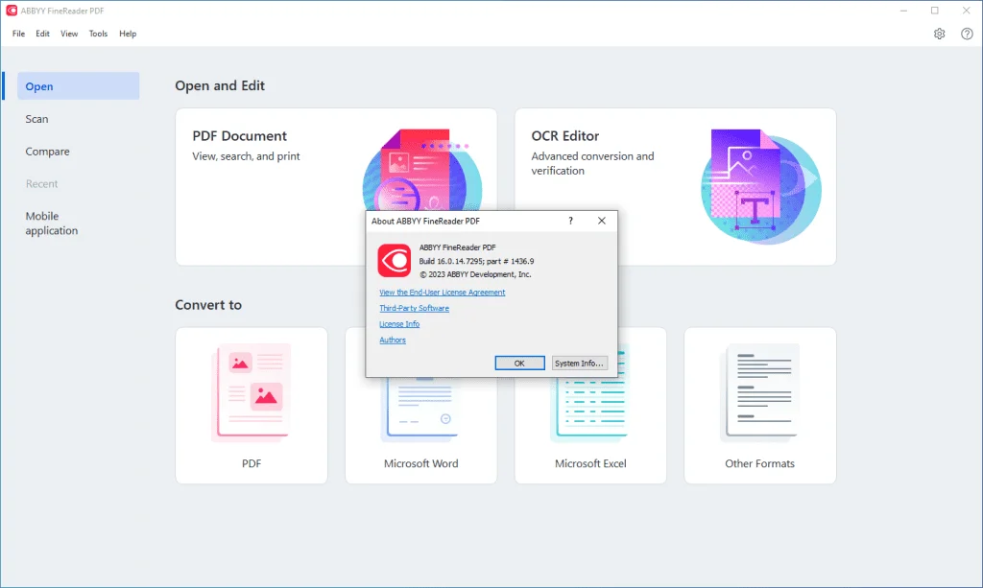The image size is (983, 588).
Task: Open the View menu
Action: click(69, 34)
